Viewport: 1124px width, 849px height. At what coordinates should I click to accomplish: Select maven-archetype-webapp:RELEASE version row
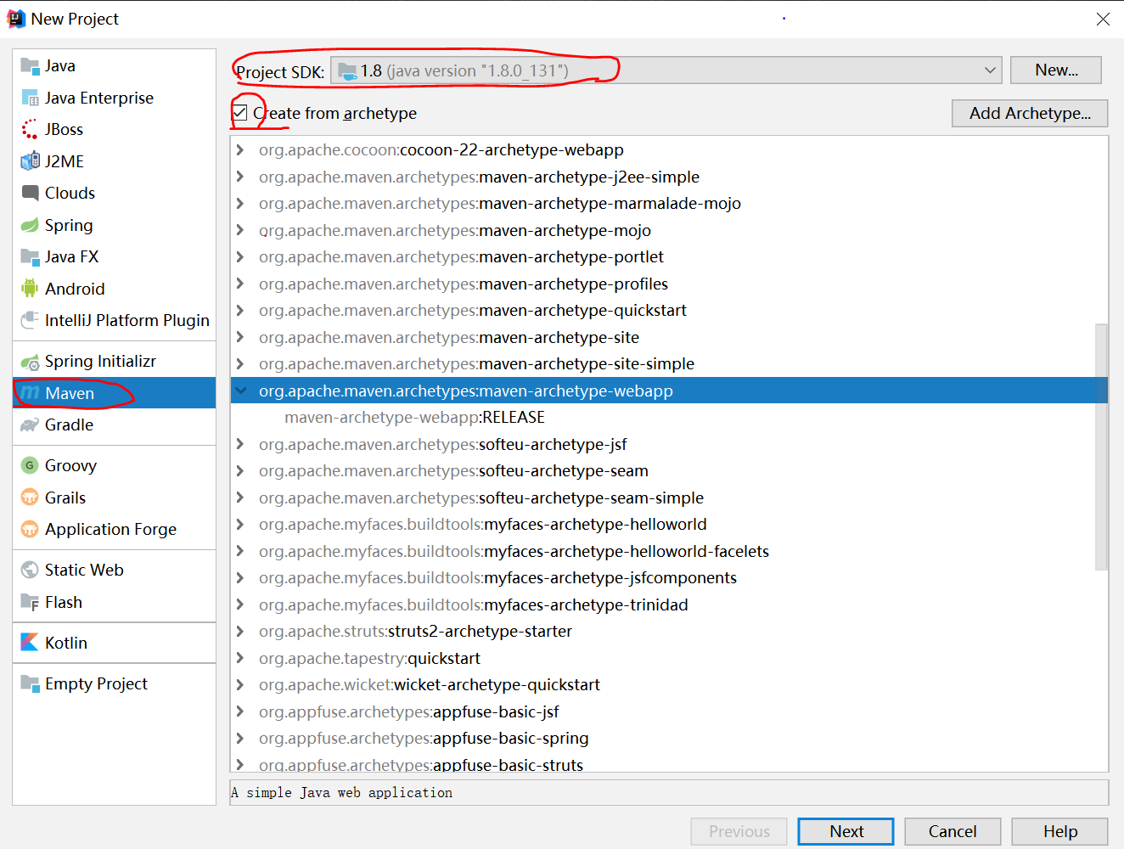pos(670,418)
